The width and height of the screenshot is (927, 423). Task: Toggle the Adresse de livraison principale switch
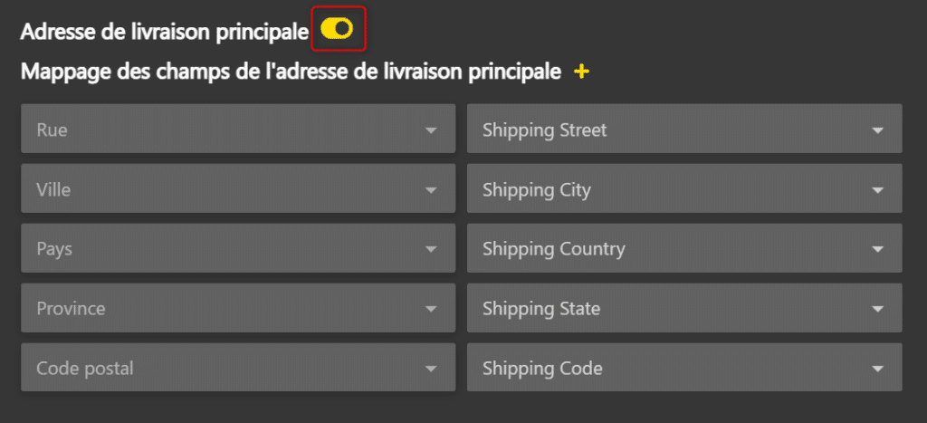pos(337,29)
